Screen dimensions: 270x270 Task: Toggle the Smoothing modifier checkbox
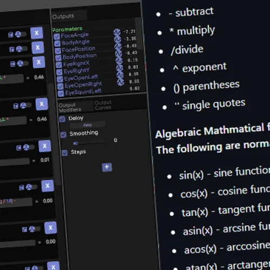point(63,134)
